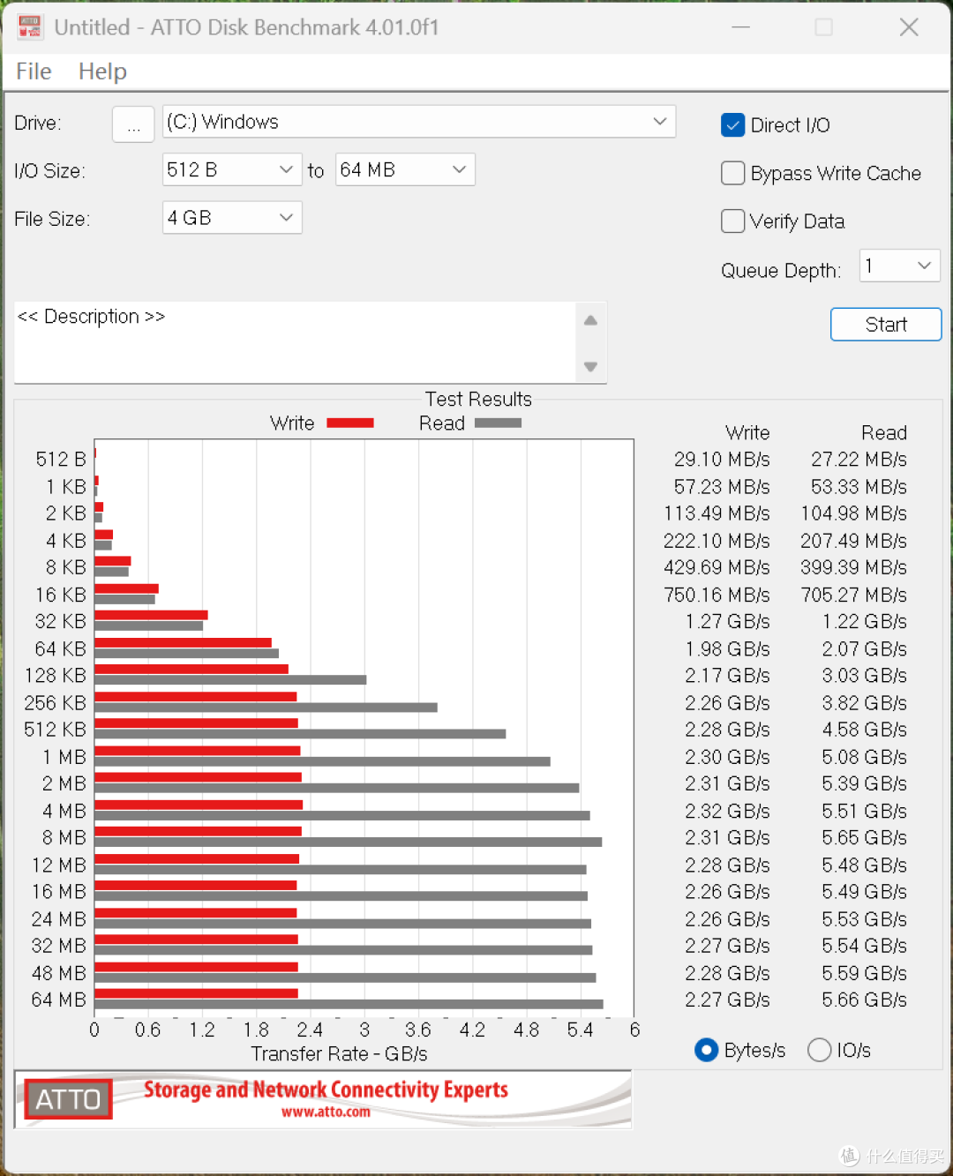This screenshot has height=1176, width=953.
Task: Click the ATTO logo in the banner
Action: click(x=68, y=1099)
